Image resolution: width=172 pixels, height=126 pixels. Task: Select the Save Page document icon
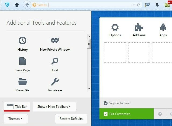click(23, 61)
